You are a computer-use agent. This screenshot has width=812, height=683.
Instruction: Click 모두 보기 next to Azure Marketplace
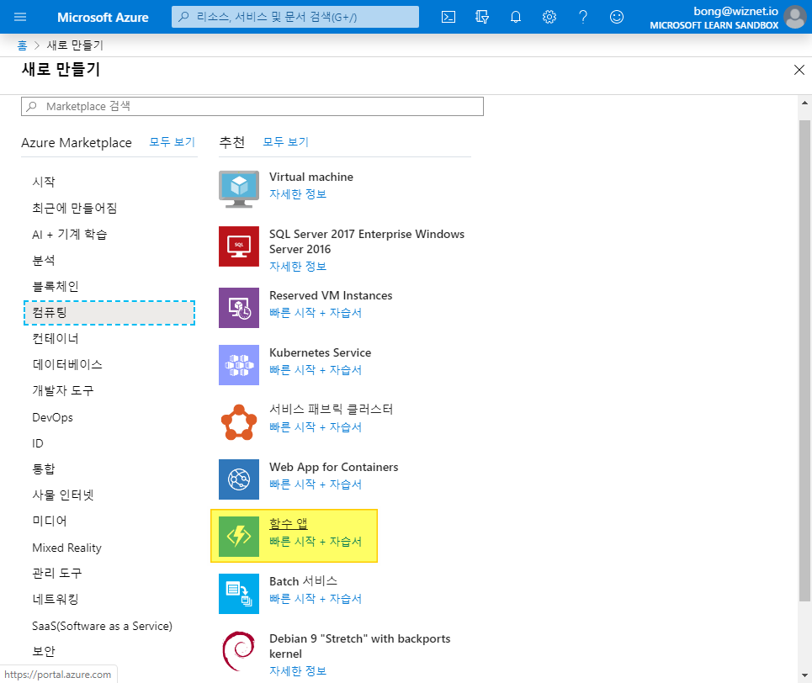[x=172, y=142]
